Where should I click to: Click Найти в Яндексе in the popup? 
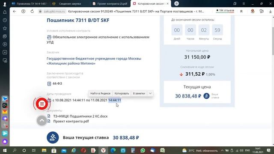(100, 93)
